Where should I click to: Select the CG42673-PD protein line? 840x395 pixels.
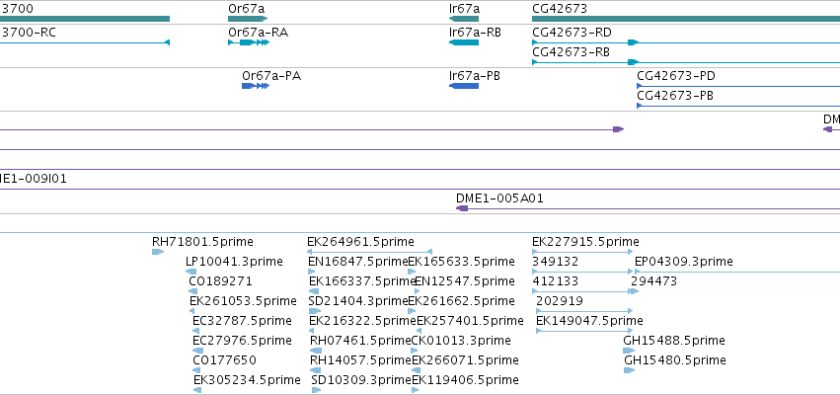738,86
